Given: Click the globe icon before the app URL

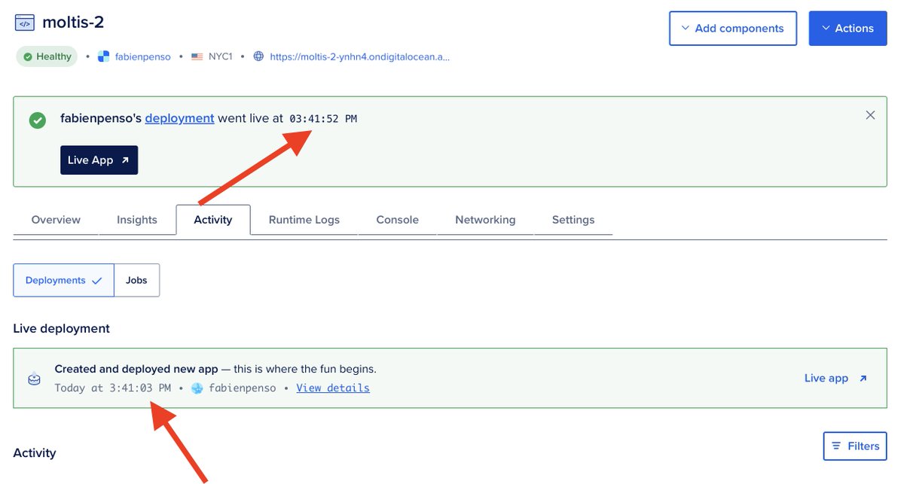Looking at the screenshot, I should click(x=258, y=56).
